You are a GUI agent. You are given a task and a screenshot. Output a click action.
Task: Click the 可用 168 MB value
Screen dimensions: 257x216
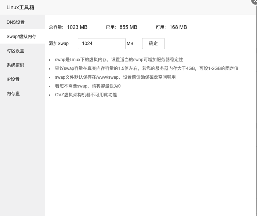[x=178, y=27]
